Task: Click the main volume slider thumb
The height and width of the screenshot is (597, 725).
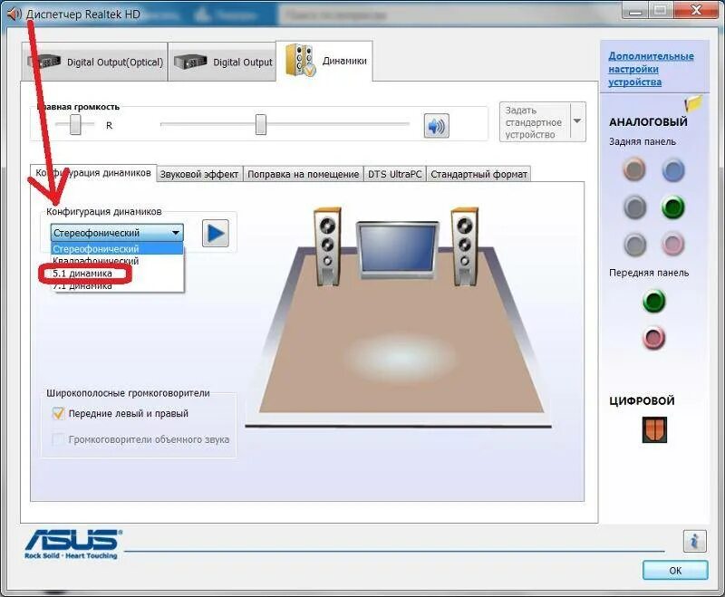Action: (261, 124)
